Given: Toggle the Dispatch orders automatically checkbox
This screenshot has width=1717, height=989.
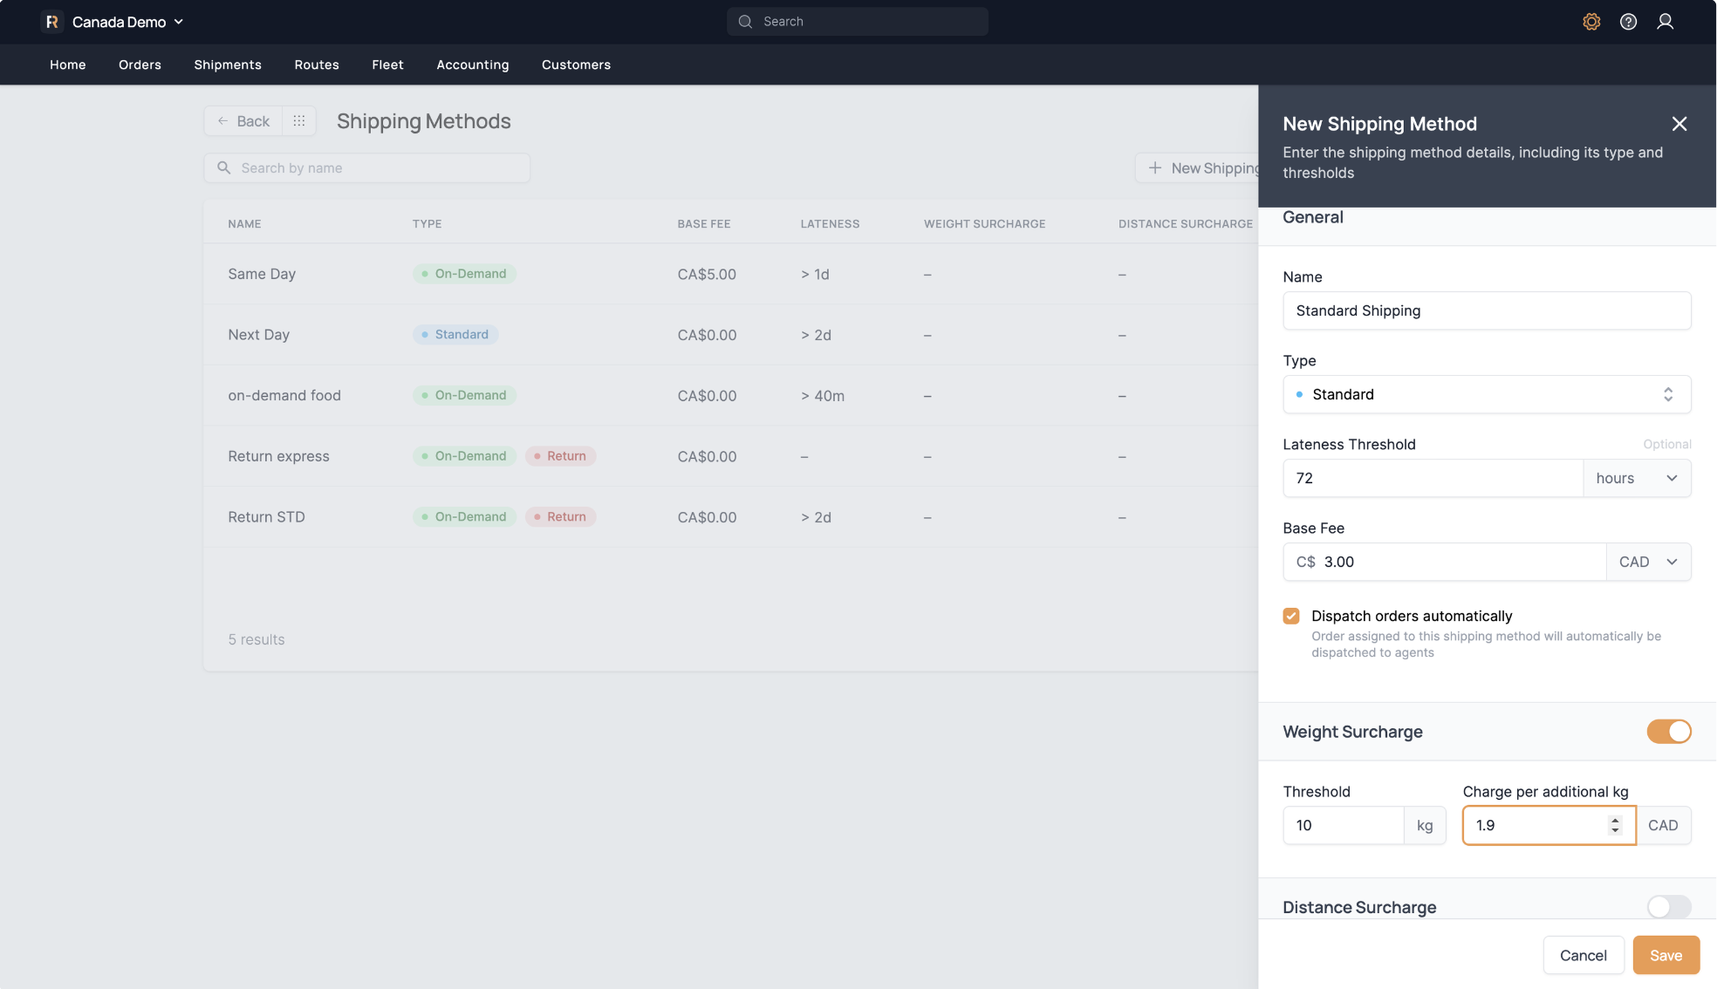Looking at the screenshot, I should pos(1291,616).
